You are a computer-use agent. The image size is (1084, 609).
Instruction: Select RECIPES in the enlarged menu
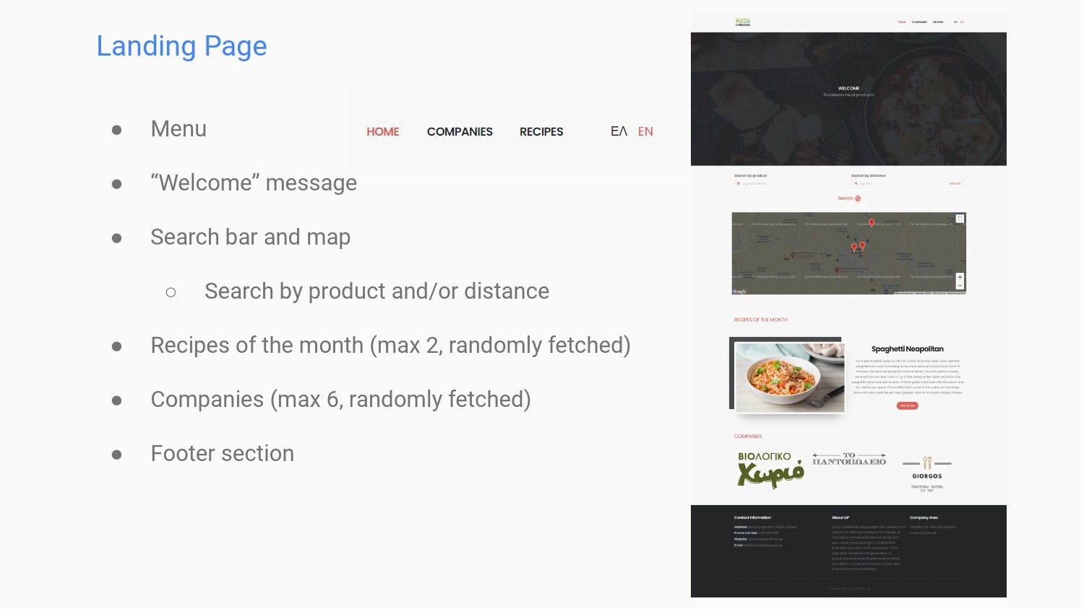[x=541, y=131]
